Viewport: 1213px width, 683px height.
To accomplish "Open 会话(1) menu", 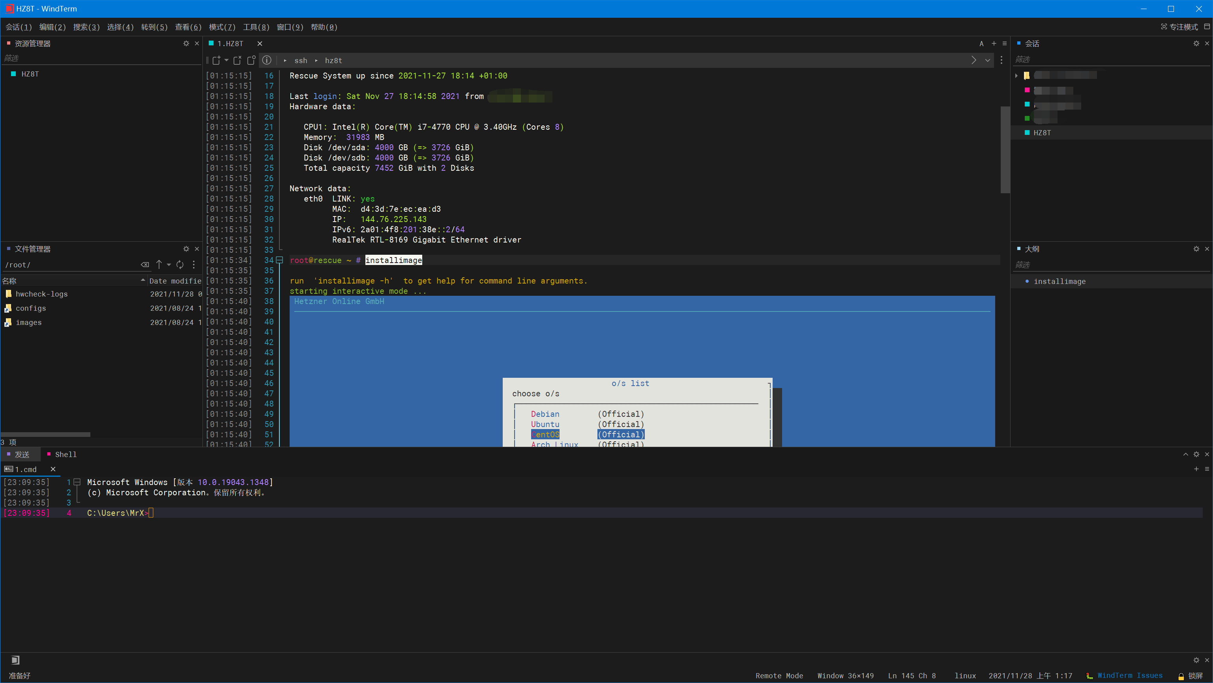I will 19,27.
